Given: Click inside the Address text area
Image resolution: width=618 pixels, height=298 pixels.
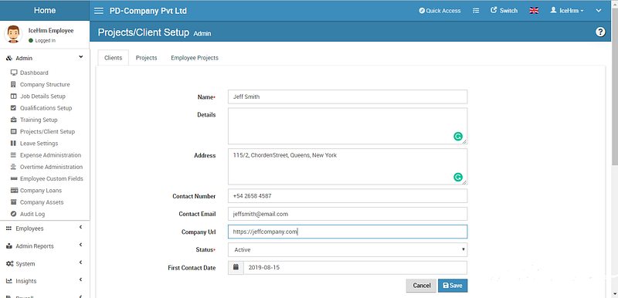Looking at the screenshot, I should (x=348, y=167).
